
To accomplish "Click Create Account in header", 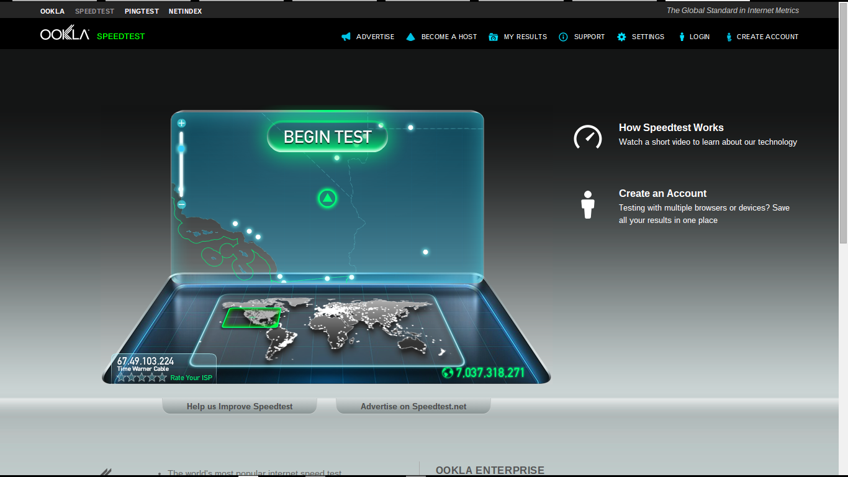I will (x=767, y=37).
